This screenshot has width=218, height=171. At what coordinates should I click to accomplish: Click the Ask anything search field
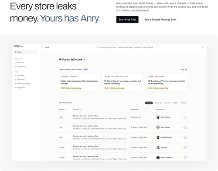click(126, 47)
